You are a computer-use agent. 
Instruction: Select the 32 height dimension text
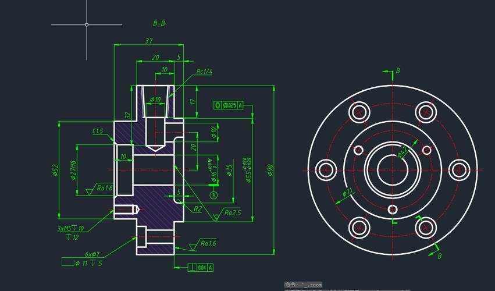click(127, 115)
